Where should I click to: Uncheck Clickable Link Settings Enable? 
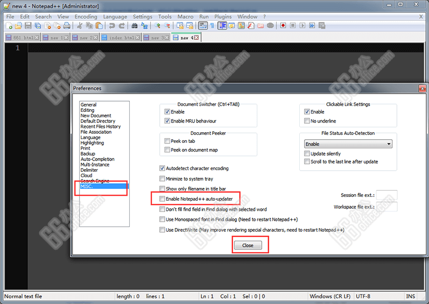[x=307, y=112]
